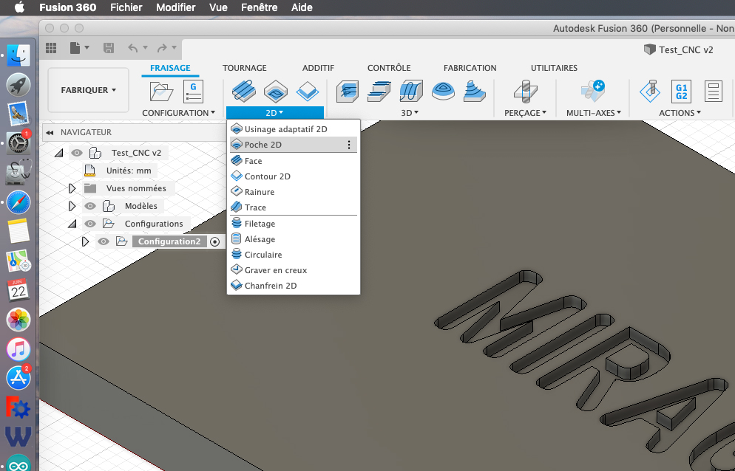Click the NC program G icon
Image resolution: width=735 pixels, height=471 pixels.
pyautogui.click(x=193, y=91)
